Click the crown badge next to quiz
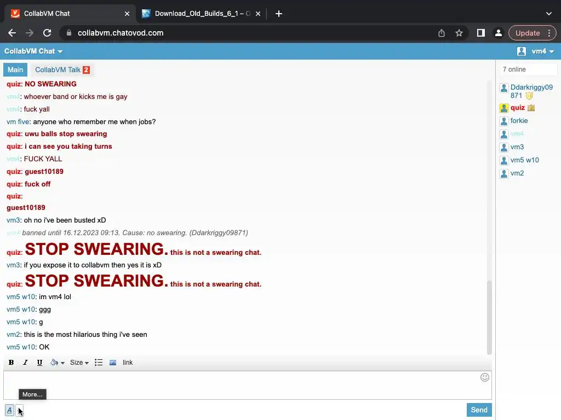The width and height of the screenshot is (561, 420). click(531, 108)
